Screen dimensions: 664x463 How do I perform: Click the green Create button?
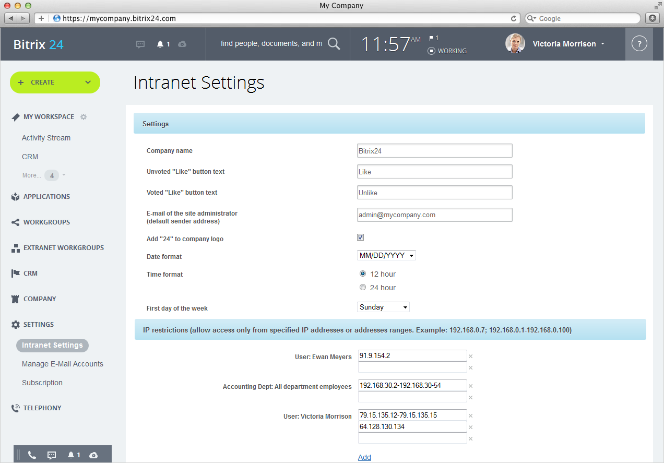click(x=55, y=82)
